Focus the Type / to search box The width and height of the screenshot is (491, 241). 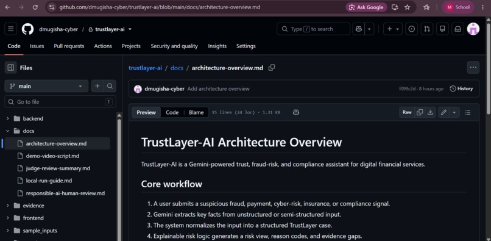point(314,29)
